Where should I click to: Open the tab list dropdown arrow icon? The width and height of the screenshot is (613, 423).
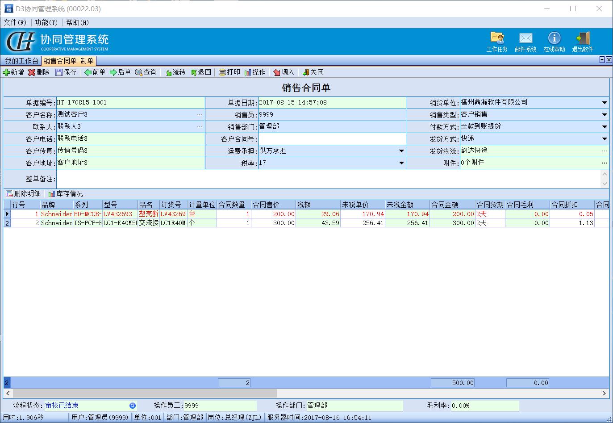tap(602, 60)
